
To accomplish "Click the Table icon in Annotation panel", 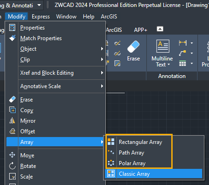I will (x=183, y=63).
